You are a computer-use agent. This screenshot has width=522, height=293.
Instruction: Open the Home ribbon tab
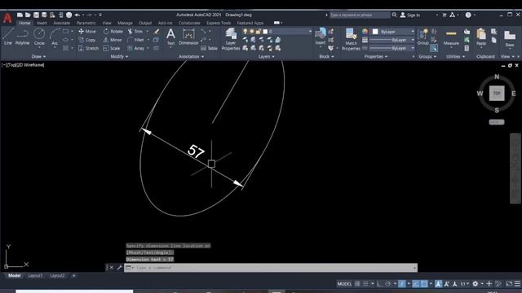pyautogui.click(x=24, y=23)
